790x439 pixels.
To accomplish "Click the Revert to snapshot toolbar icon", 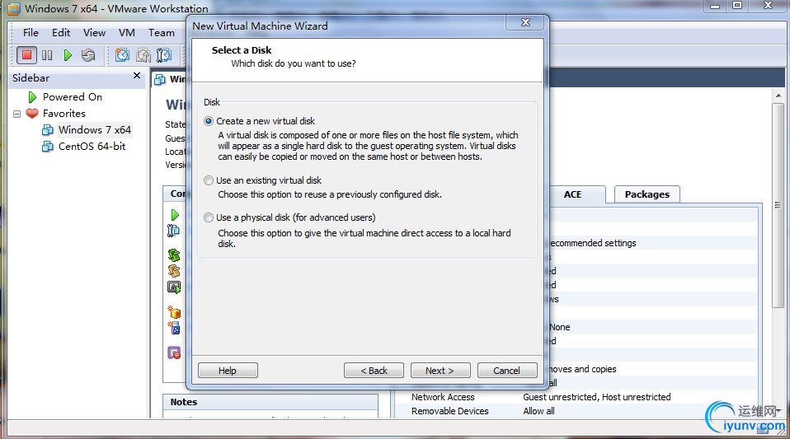I will (143, 55).
